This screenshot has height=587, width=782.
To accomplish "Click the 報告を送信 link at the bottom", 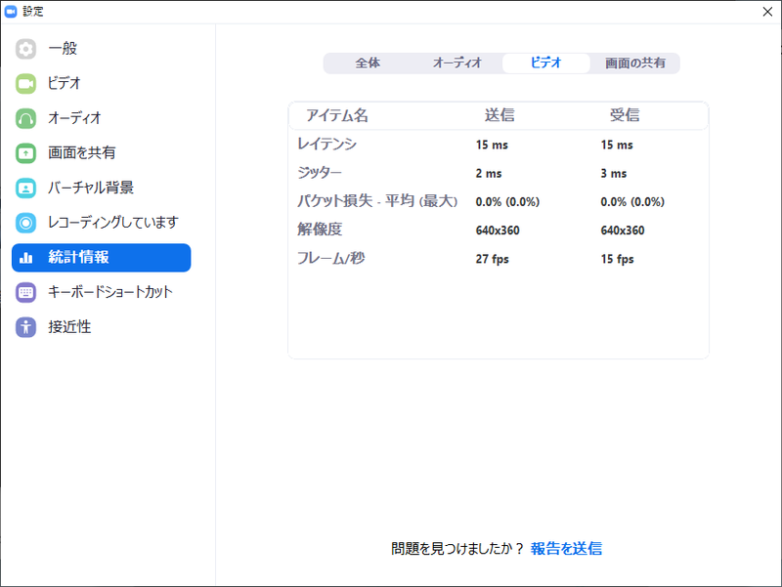I will tap(568, 549).
